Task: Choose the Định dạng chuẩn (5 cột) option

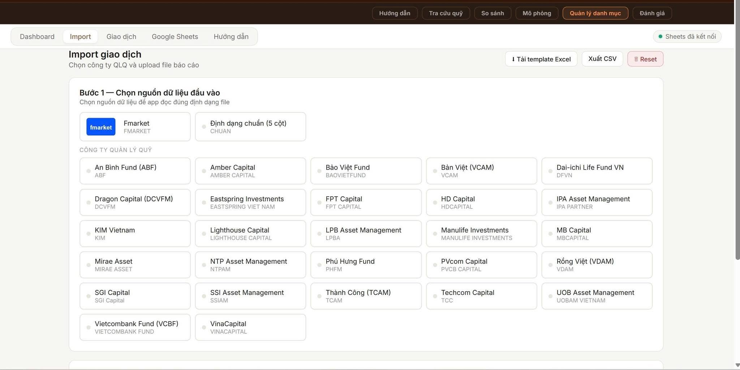Action: coord(250,127)
